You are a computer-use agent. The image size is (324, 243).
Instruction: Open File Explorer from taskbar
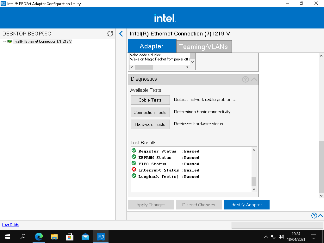click(x=54, y=237)
